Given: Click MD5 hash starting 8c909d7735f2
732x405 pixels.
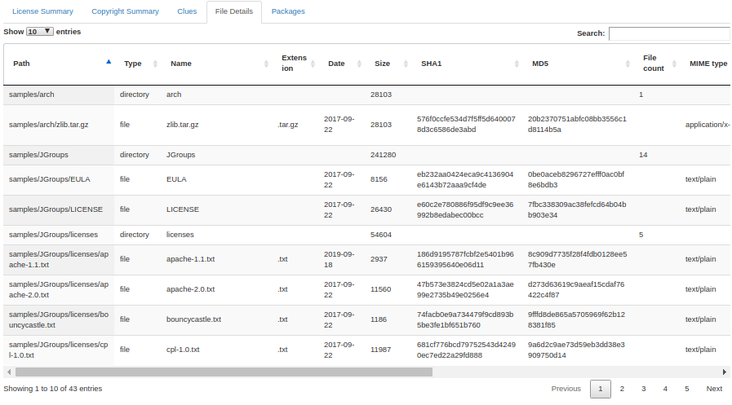Looking at the screenshot, I should click(x=578, y=260).
